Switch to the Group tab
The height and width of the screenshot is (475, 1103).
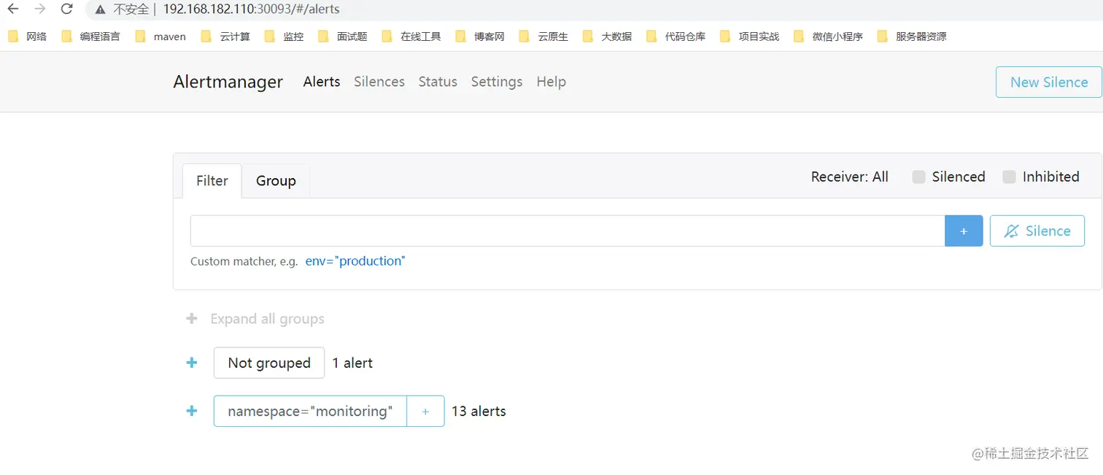coord(276,181)
